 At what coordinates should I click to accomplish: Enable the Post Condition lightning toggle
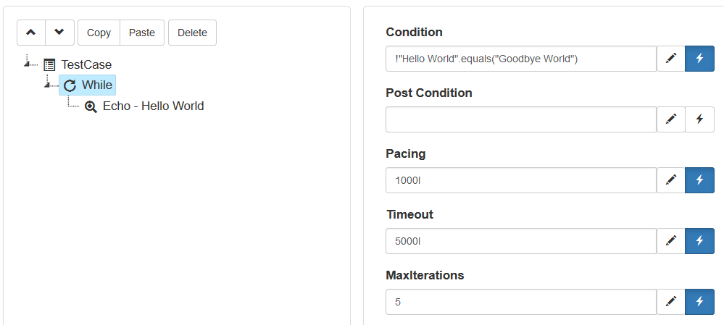pyautogui.click(x=699, y=119)
